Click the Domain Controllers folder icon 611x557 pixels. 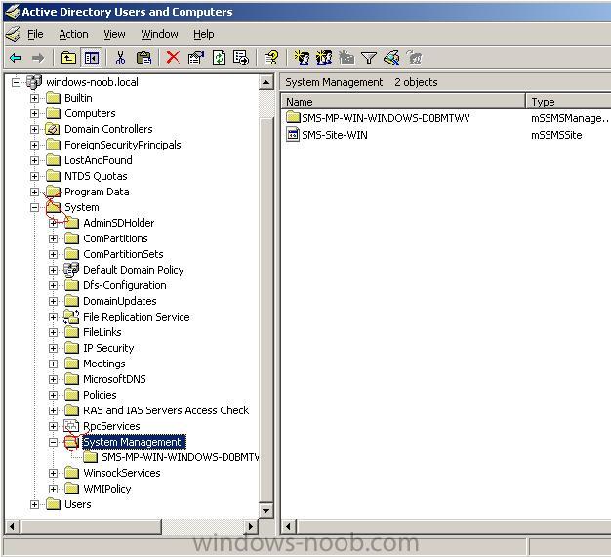pos(53,129)
